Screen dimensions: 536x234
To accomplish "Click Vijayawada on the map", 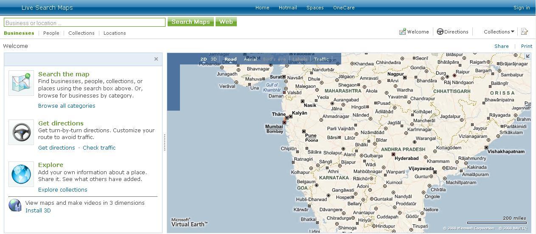I will [x=421, y=169].
